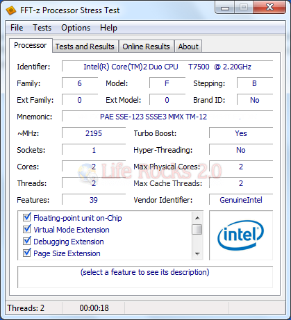Click the Hyper-Threading field showing No
Viewport: 291px width, 320px height.
point(241,150)
